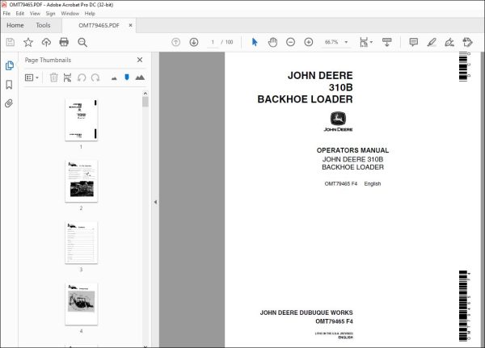The image size is (485, 348).
Task: Click the scrolling mode toolbar icon
Action: coord(386,42)
